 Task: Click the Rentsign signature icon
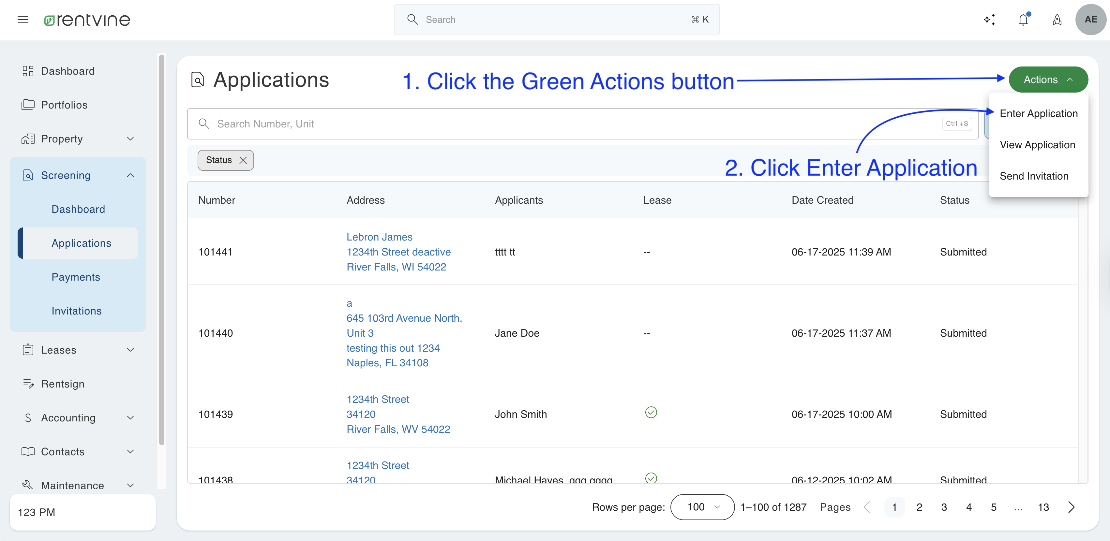pyautogui.click(x=28, y=384)
